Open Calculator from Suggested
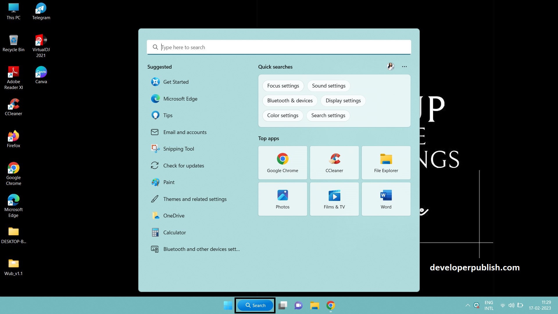 [x=174, y=232]
